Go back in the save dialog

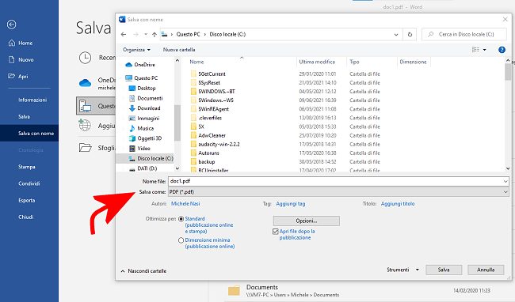click(124, 35)
